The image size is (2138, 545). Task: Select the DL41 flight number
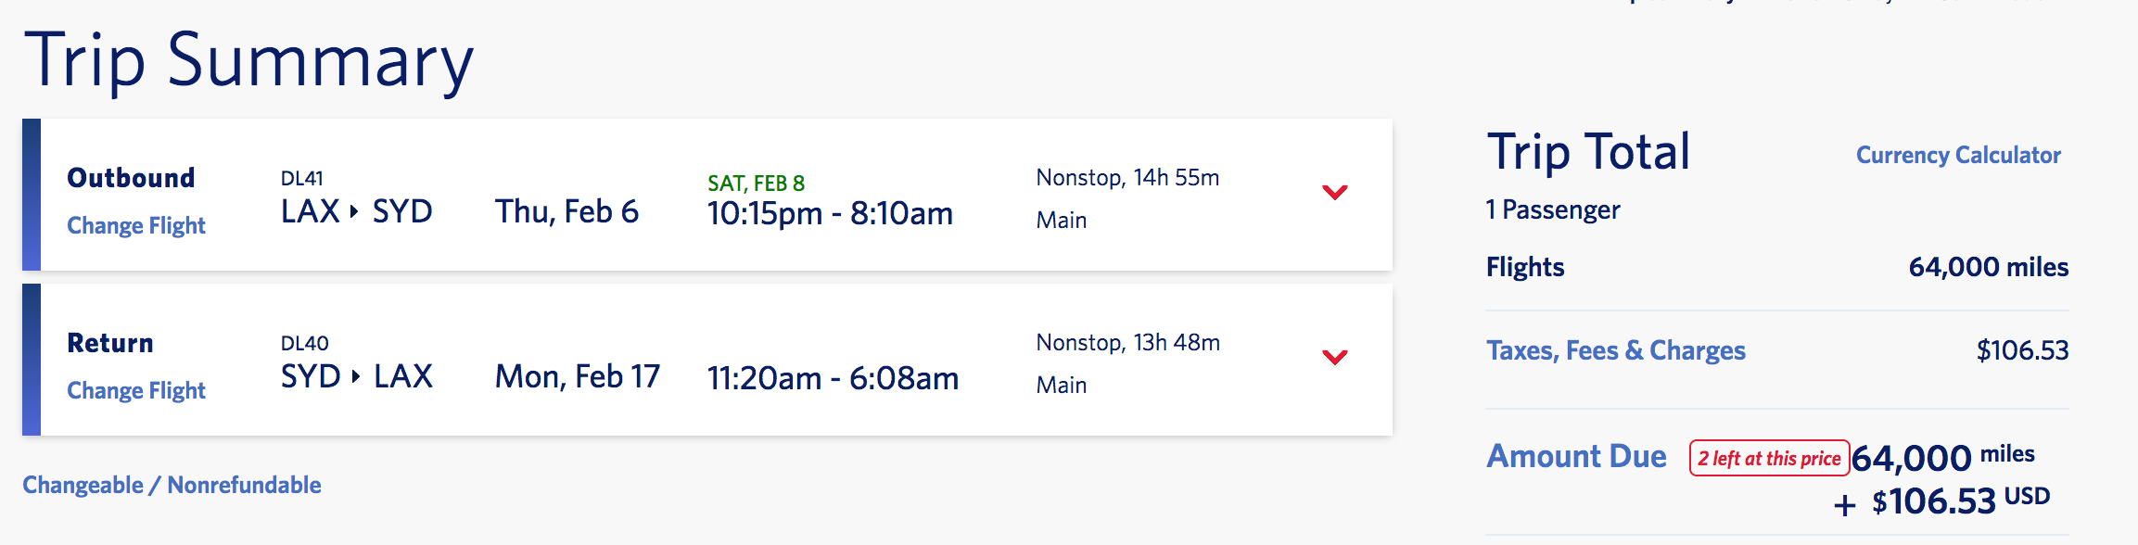click(302, 178)
